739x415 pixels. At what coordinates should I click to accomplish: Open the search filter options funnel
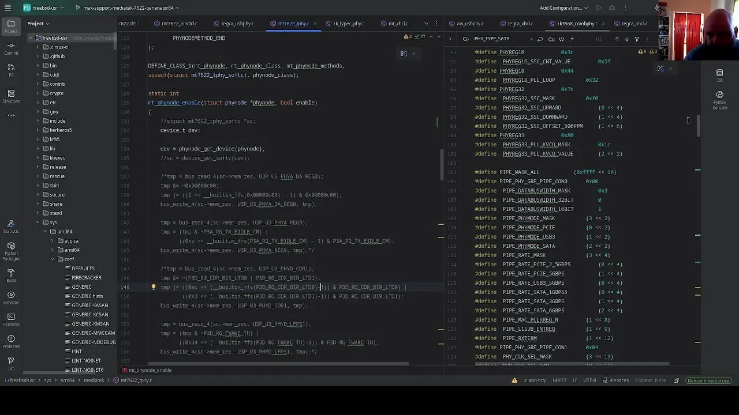637,39
